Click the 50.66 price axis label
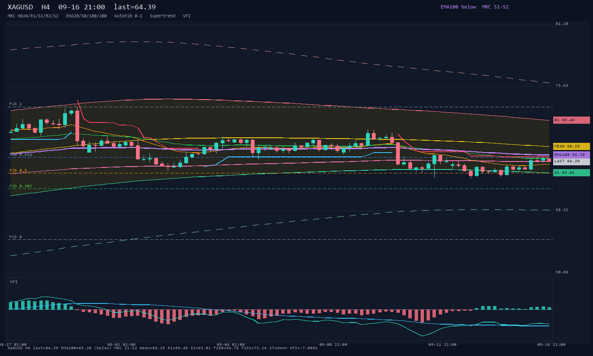Screen dimensions: 593x356 click(x=562, y=272)
